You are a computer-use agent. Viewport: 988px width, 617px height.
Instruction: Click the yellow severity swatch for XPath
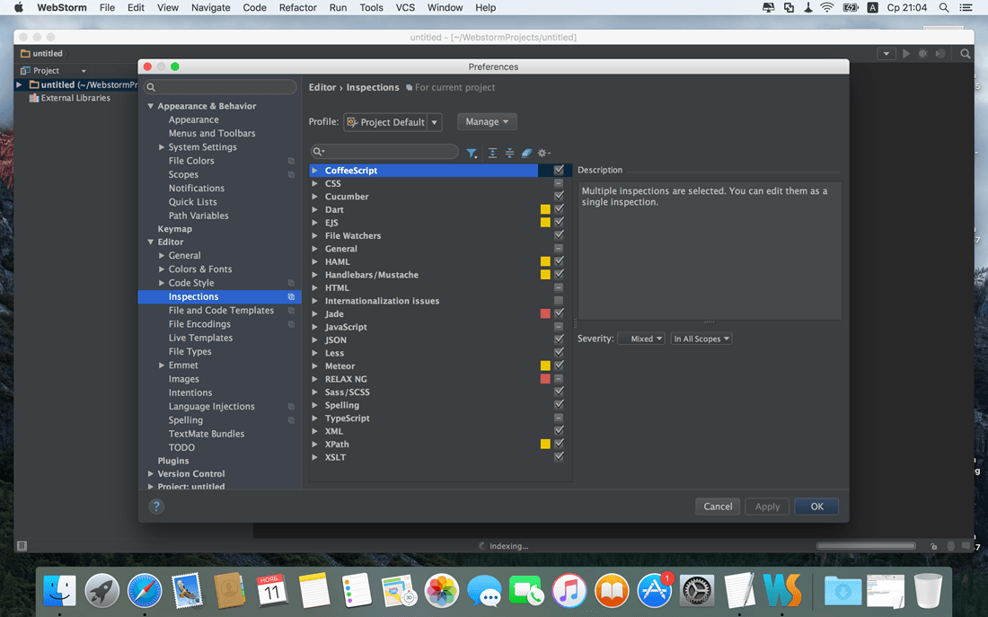pos(545,444)
